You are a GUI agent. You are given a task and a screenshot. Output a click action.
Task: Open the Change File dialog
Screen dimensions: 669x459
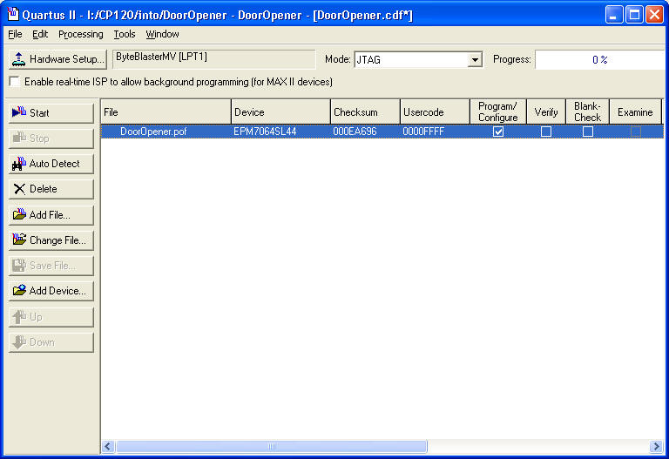(x=51, y=240)
